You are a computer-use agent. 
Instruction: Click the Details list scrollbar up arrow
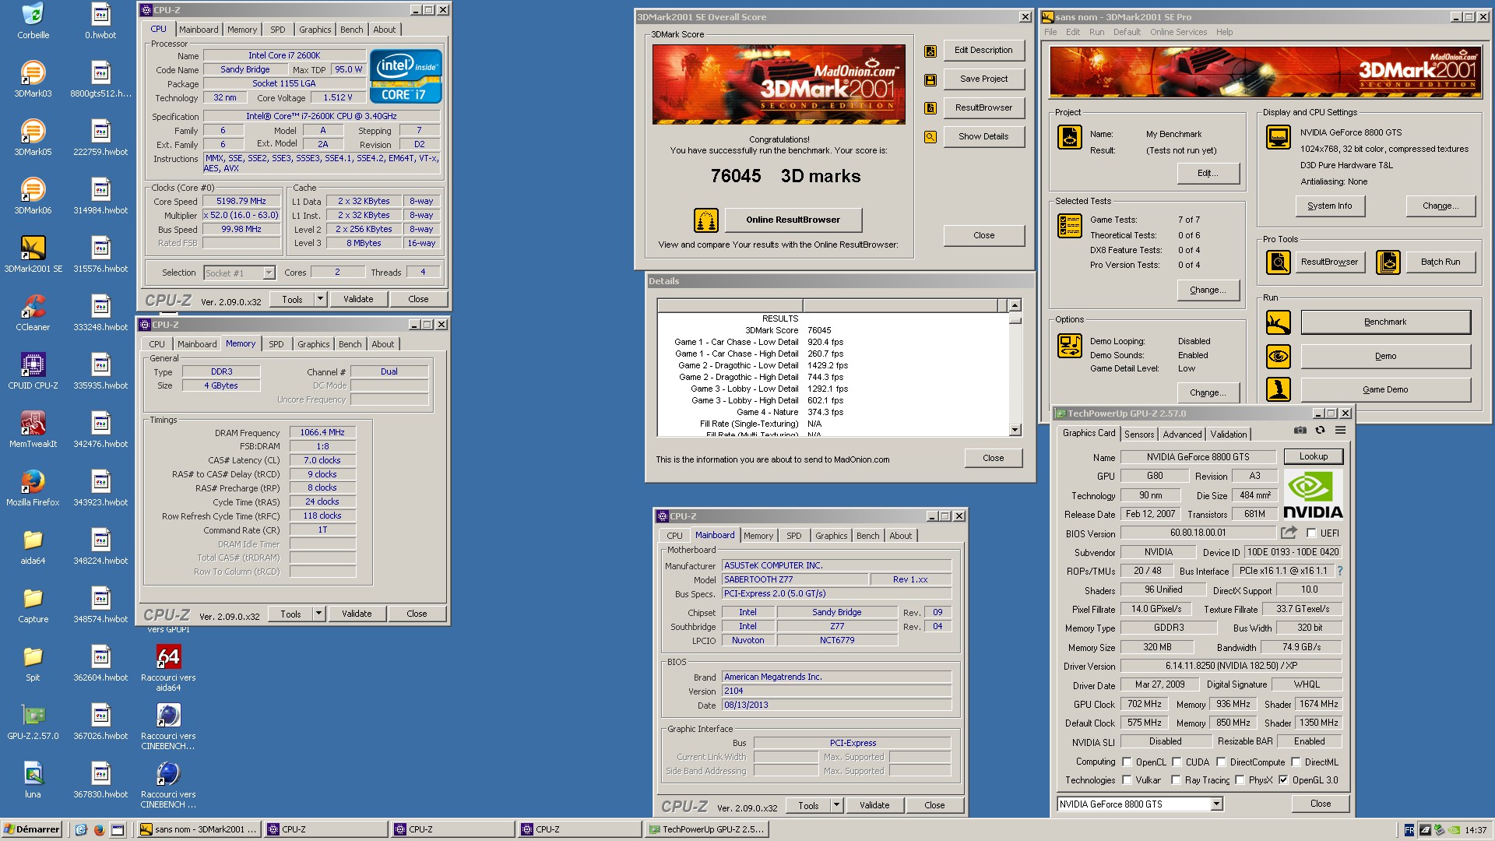coord(1015,305)
